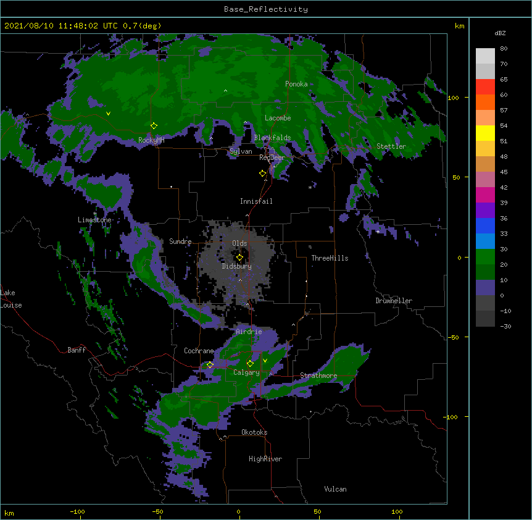Pick the bright green 20-30 dBZ swatch

[485, 257]
